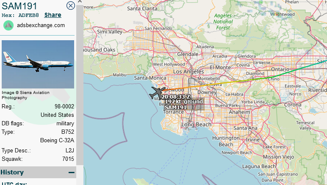View the Boeing C-32A aircraft photo
This screenshot has width=327, height=185.
click(x=38, y=64)
